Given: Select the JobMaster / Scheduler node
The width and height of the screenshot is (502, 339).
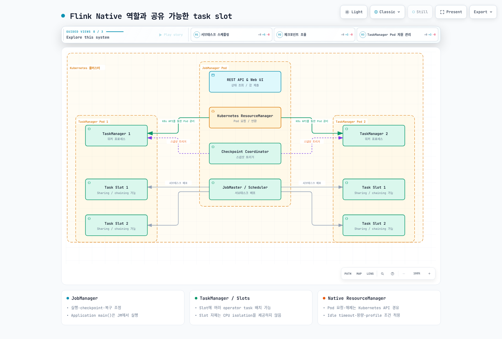Looking at the screenshot, I should 245,189.
